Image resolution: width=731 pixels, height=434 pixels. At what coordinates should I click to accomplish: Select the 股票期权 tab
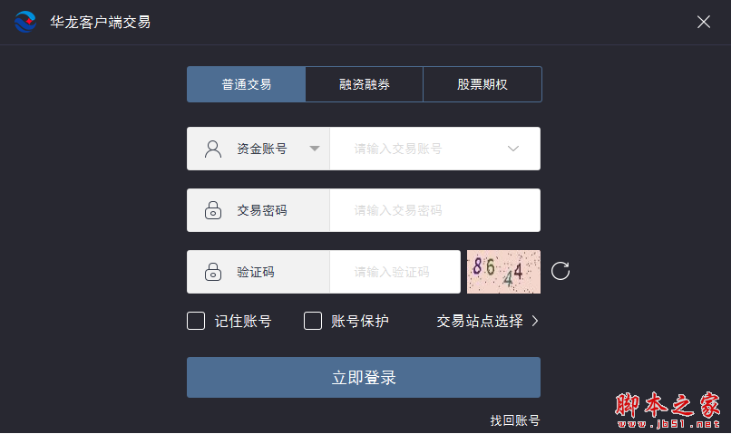coord(482,84)
